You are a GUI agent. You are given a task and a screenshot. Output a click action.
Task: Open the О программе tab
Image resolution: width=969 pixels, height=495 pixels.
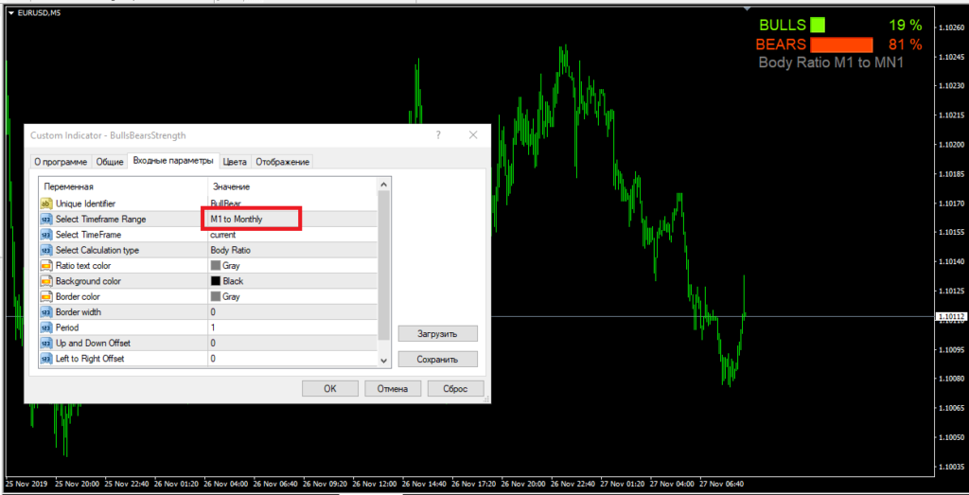click(61, 162)
